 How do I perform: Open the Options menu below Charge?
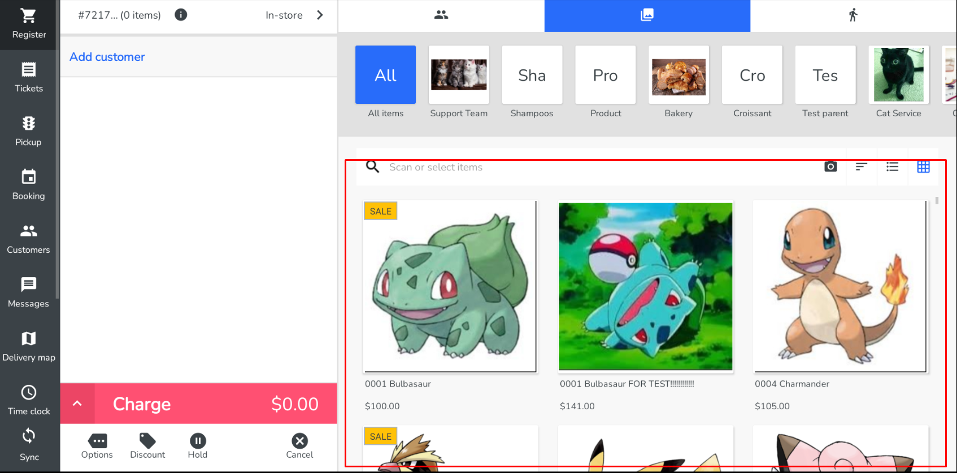pos(97,446)
